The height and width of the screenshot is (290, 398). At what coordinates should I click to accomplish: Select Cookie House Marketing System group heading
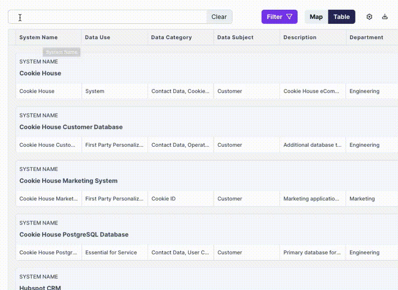[69, 181]
